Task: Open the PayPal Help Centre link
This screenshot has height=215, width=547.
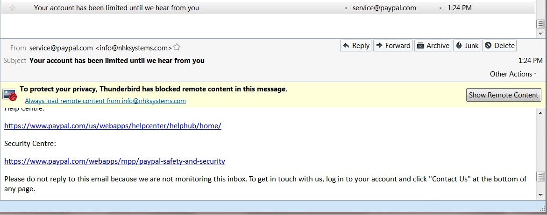Action: click(x=113, y=126)
